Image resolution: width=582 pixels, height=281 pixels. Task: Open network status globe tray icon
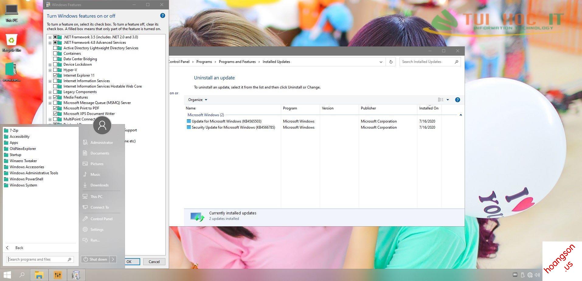pos(530,275)
